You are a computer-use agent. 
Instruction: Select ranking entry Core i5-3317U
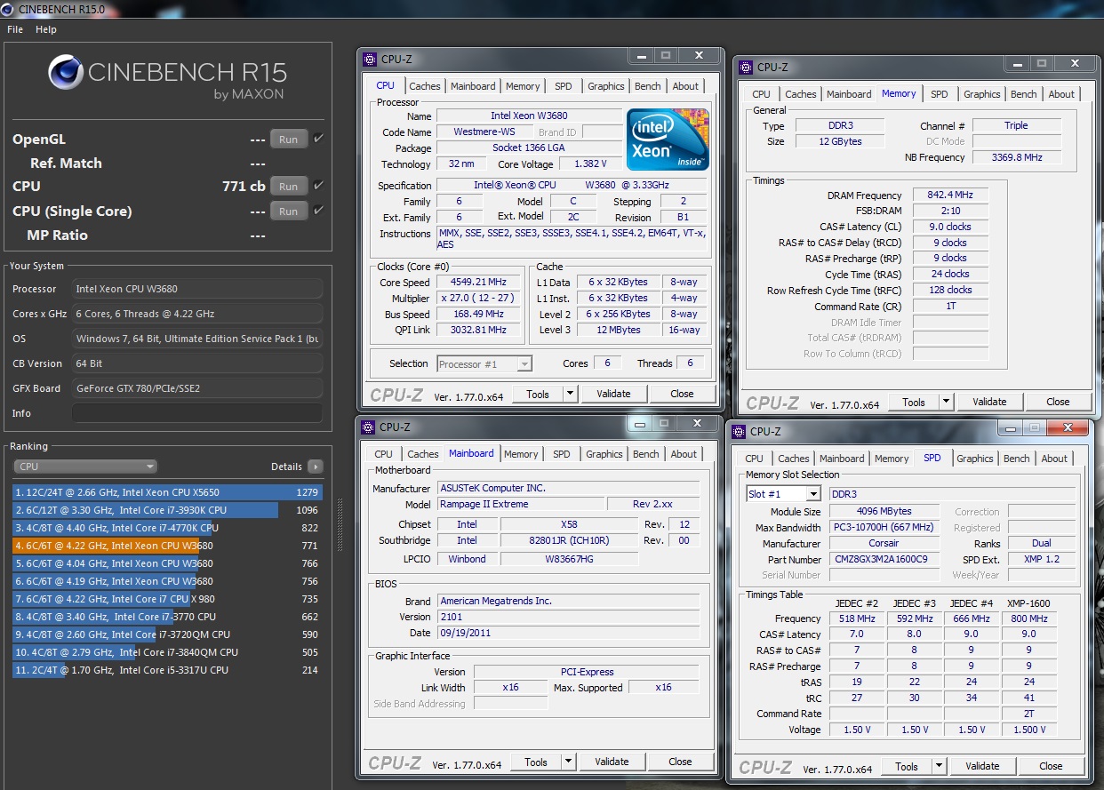point(167,670)
